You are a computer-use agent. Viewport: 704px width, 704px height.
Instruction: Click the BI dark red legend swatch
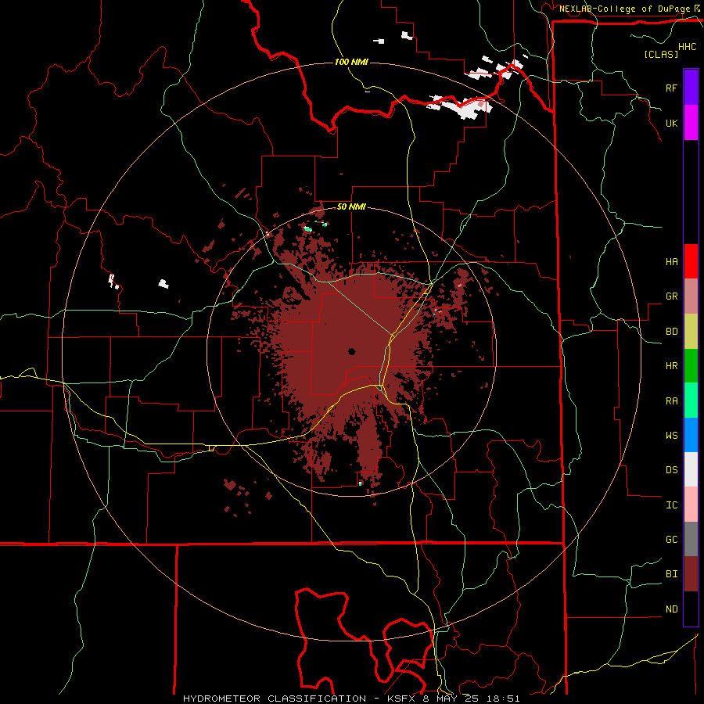691,574
